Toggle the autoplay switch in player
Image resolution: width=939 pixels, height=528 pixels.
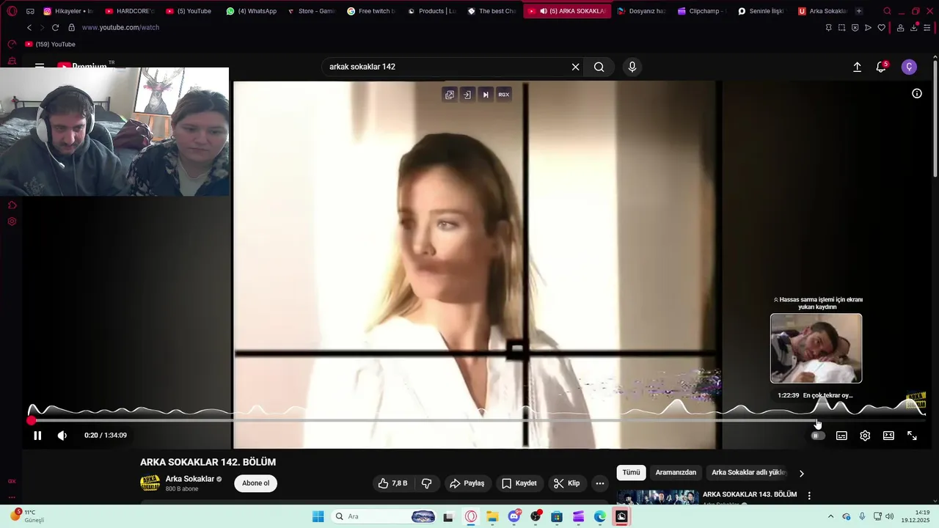tap(818, 436)
